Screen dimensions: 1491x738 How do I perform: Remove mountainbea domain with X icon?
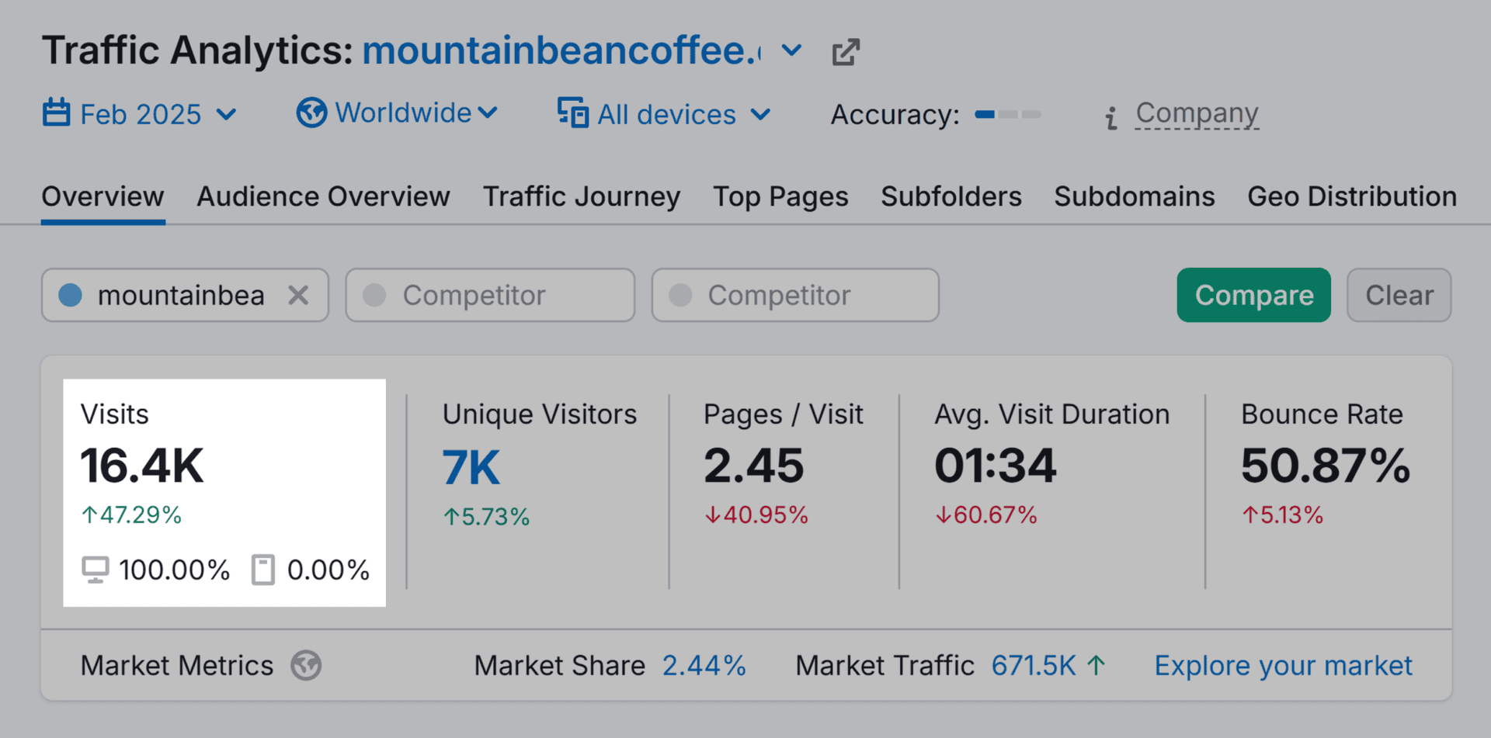click(298, 295)
